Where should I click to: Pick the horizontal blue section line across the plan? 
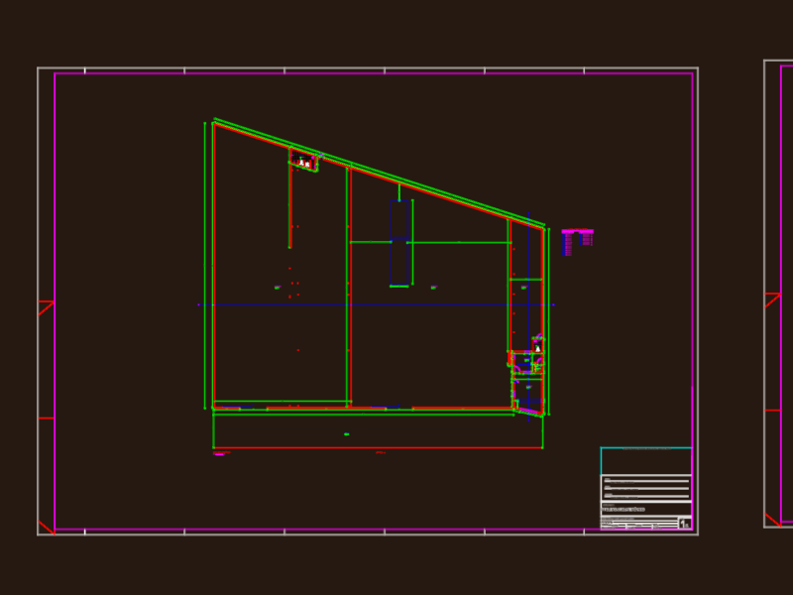point(376,305)
